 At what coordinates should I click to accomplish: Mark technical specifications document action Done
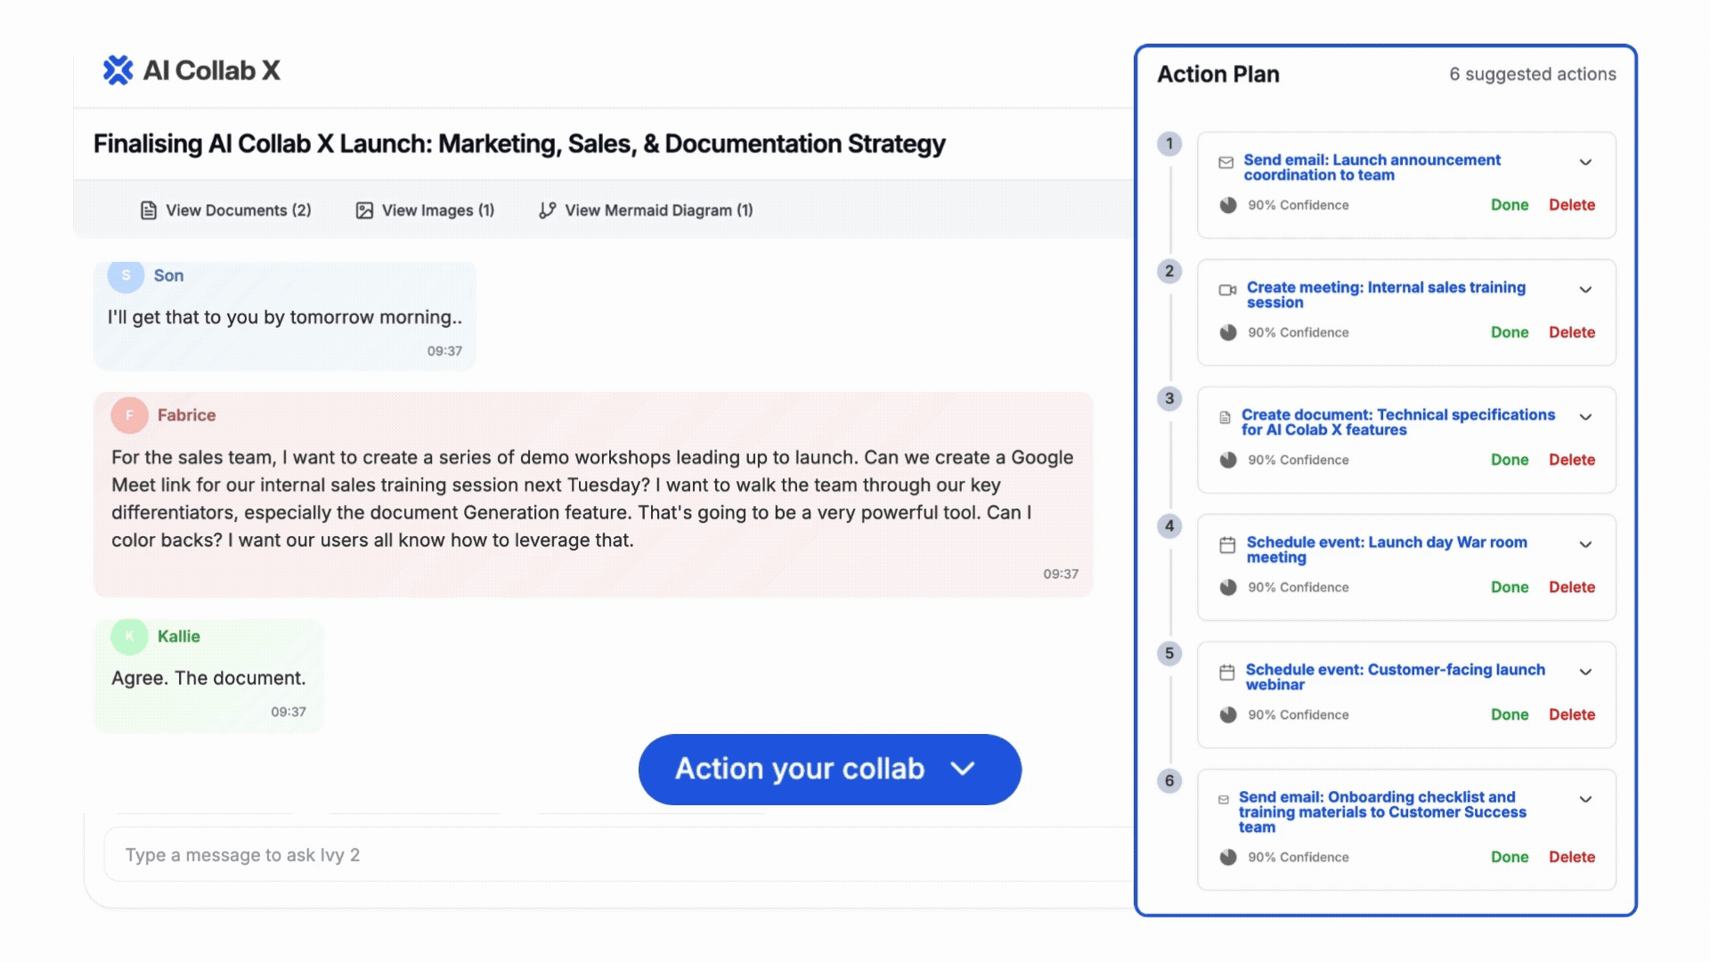tap(1510, 460)
